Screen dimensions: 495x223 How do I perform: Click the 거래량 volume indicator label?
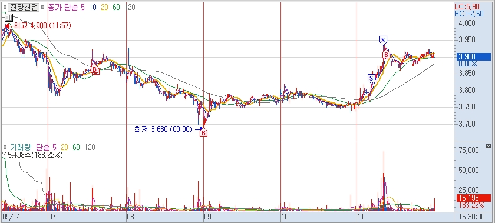(21, 147)
